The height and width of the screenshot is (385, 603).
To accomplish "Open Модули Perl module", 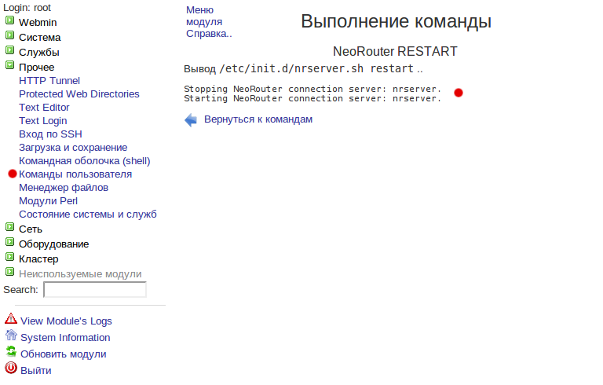I will point(48,201).
